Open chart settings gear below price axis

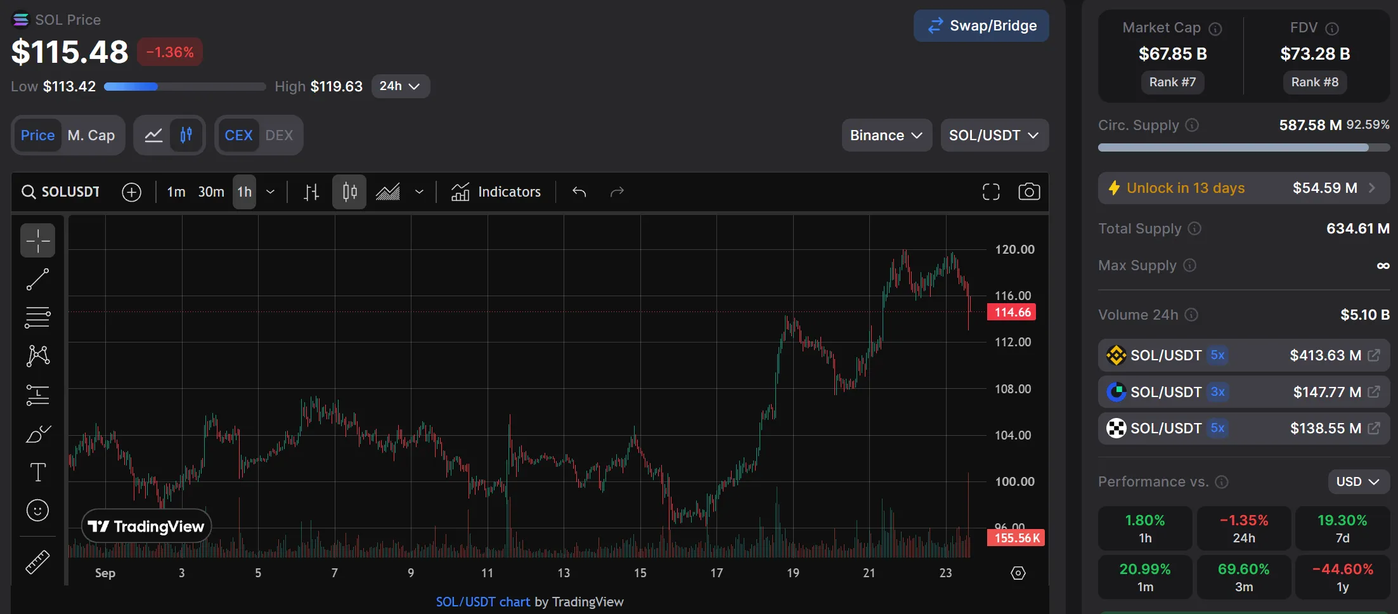[x=1018, y=573]
